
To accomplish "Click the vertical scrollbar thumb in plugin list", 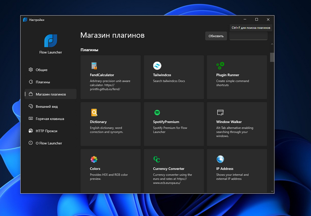I will [272, 58].
